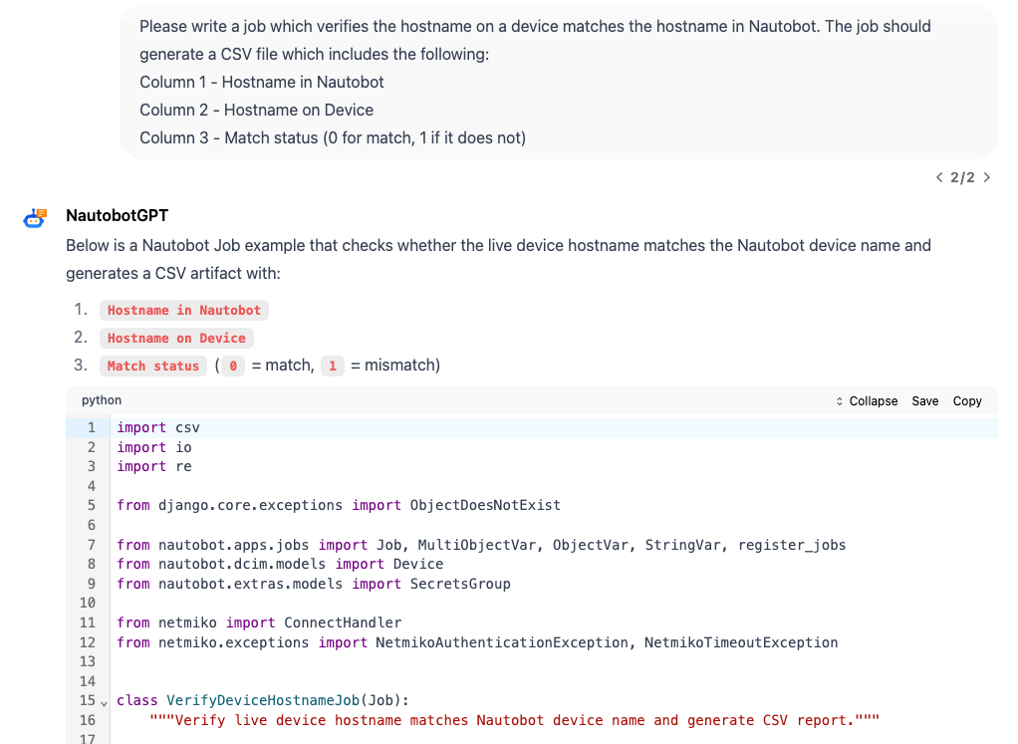The height and width of the screenshot is (744, 1018).
Task: Click the 'python' language label
Action: [102, 400]
